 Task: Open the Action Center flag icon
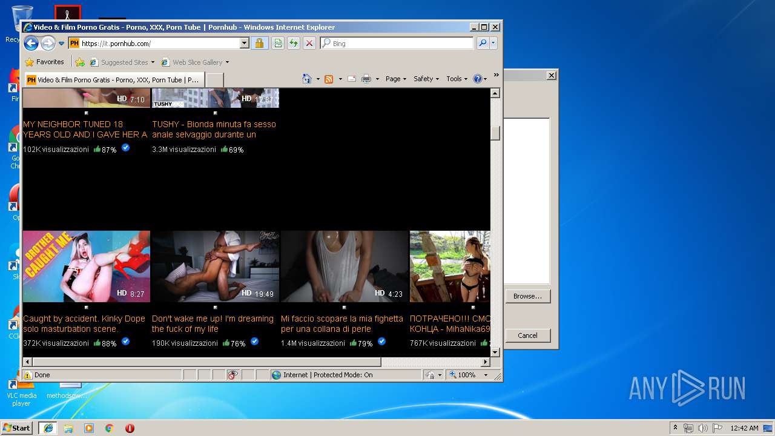pos(717,428)
